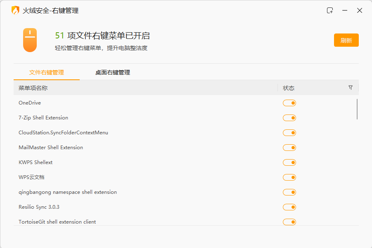Toggle TortoiseGit shell extension client

point(289,222)
